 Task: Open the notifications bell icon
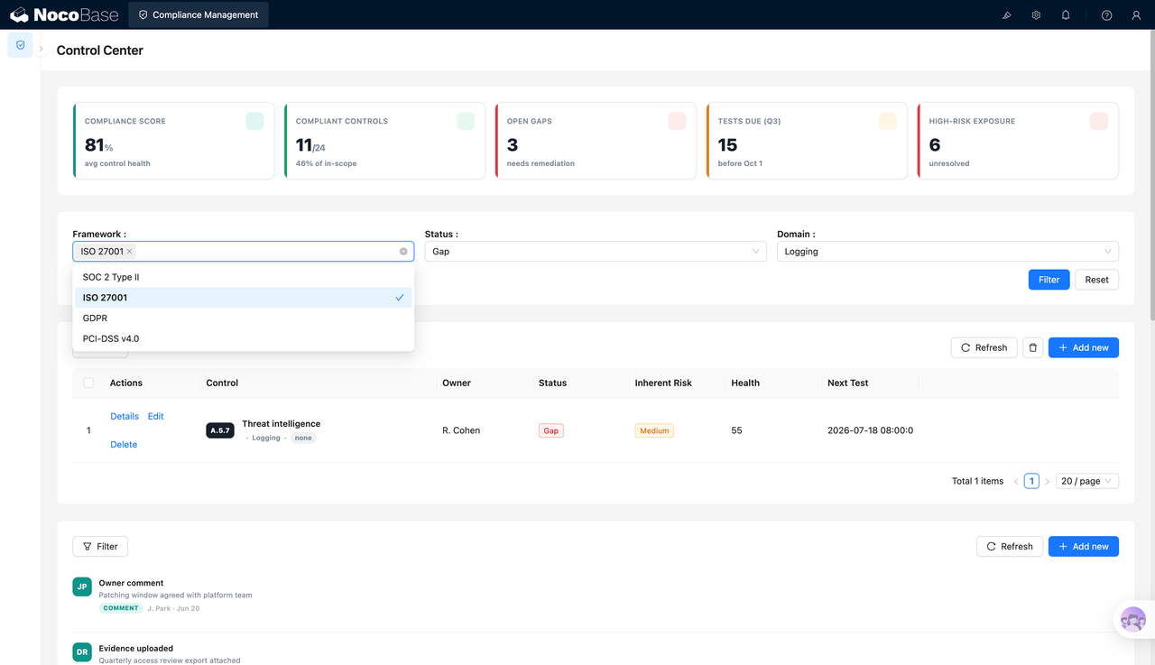(x=1066, y=15)
